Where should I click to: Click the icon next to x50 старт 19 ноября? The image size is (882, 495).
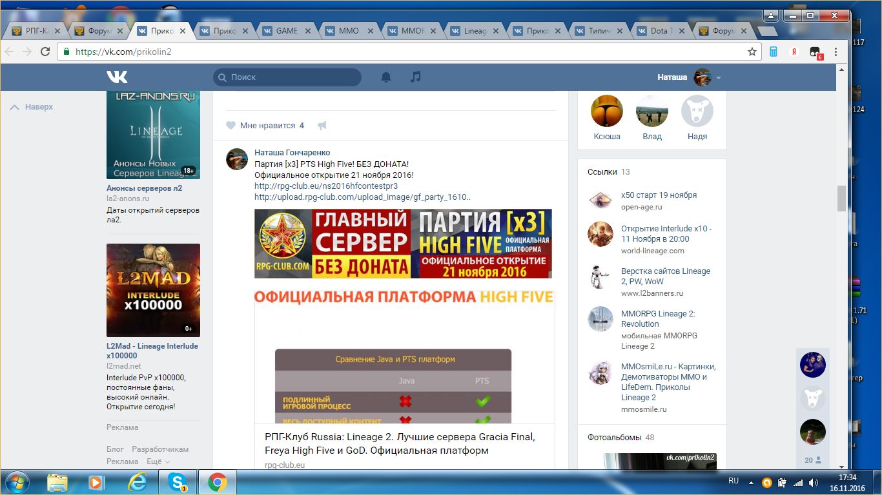pos(600,200)
